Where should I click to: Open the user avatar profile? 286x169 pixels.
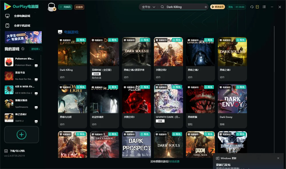pyautogui.click(x=51, y=7)
